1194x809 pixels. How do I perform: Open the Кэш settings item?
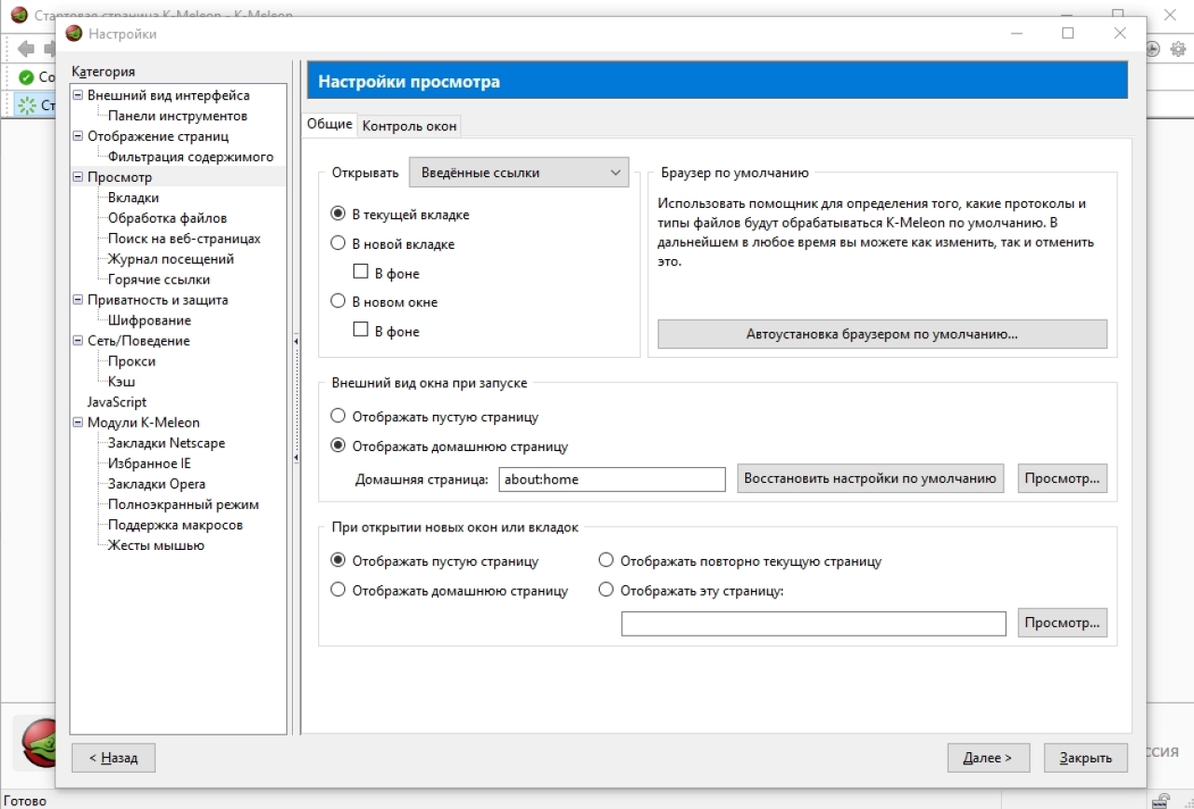point(121,381)
